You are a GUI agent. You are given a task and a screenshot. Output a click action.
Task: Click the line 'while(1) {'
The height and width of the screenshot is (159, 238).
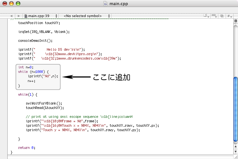click(28, 95)
